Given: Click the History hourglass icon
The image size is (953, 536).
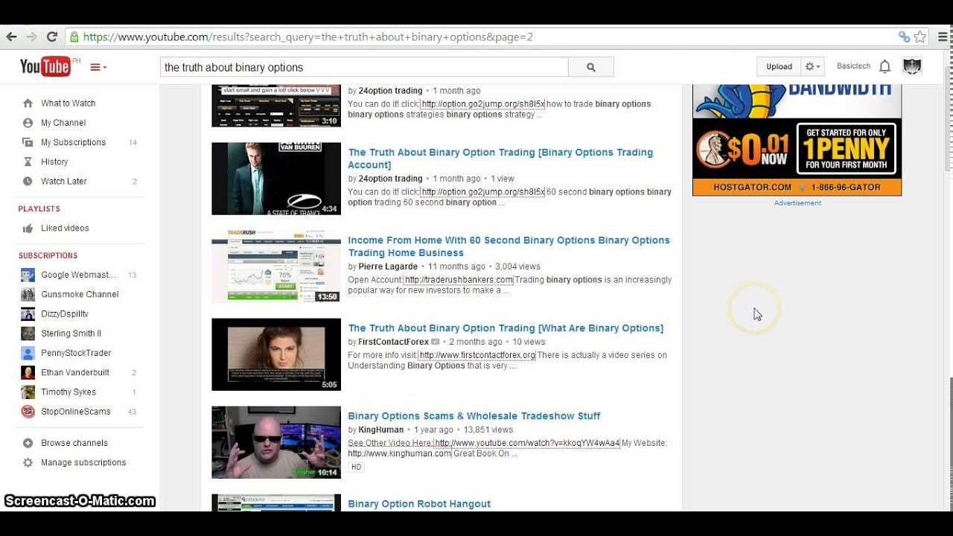Looking at the screenshot, I should (28, 162).
